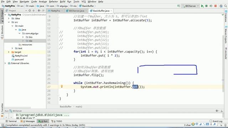Open the Structure tool window

coord(2,32)
